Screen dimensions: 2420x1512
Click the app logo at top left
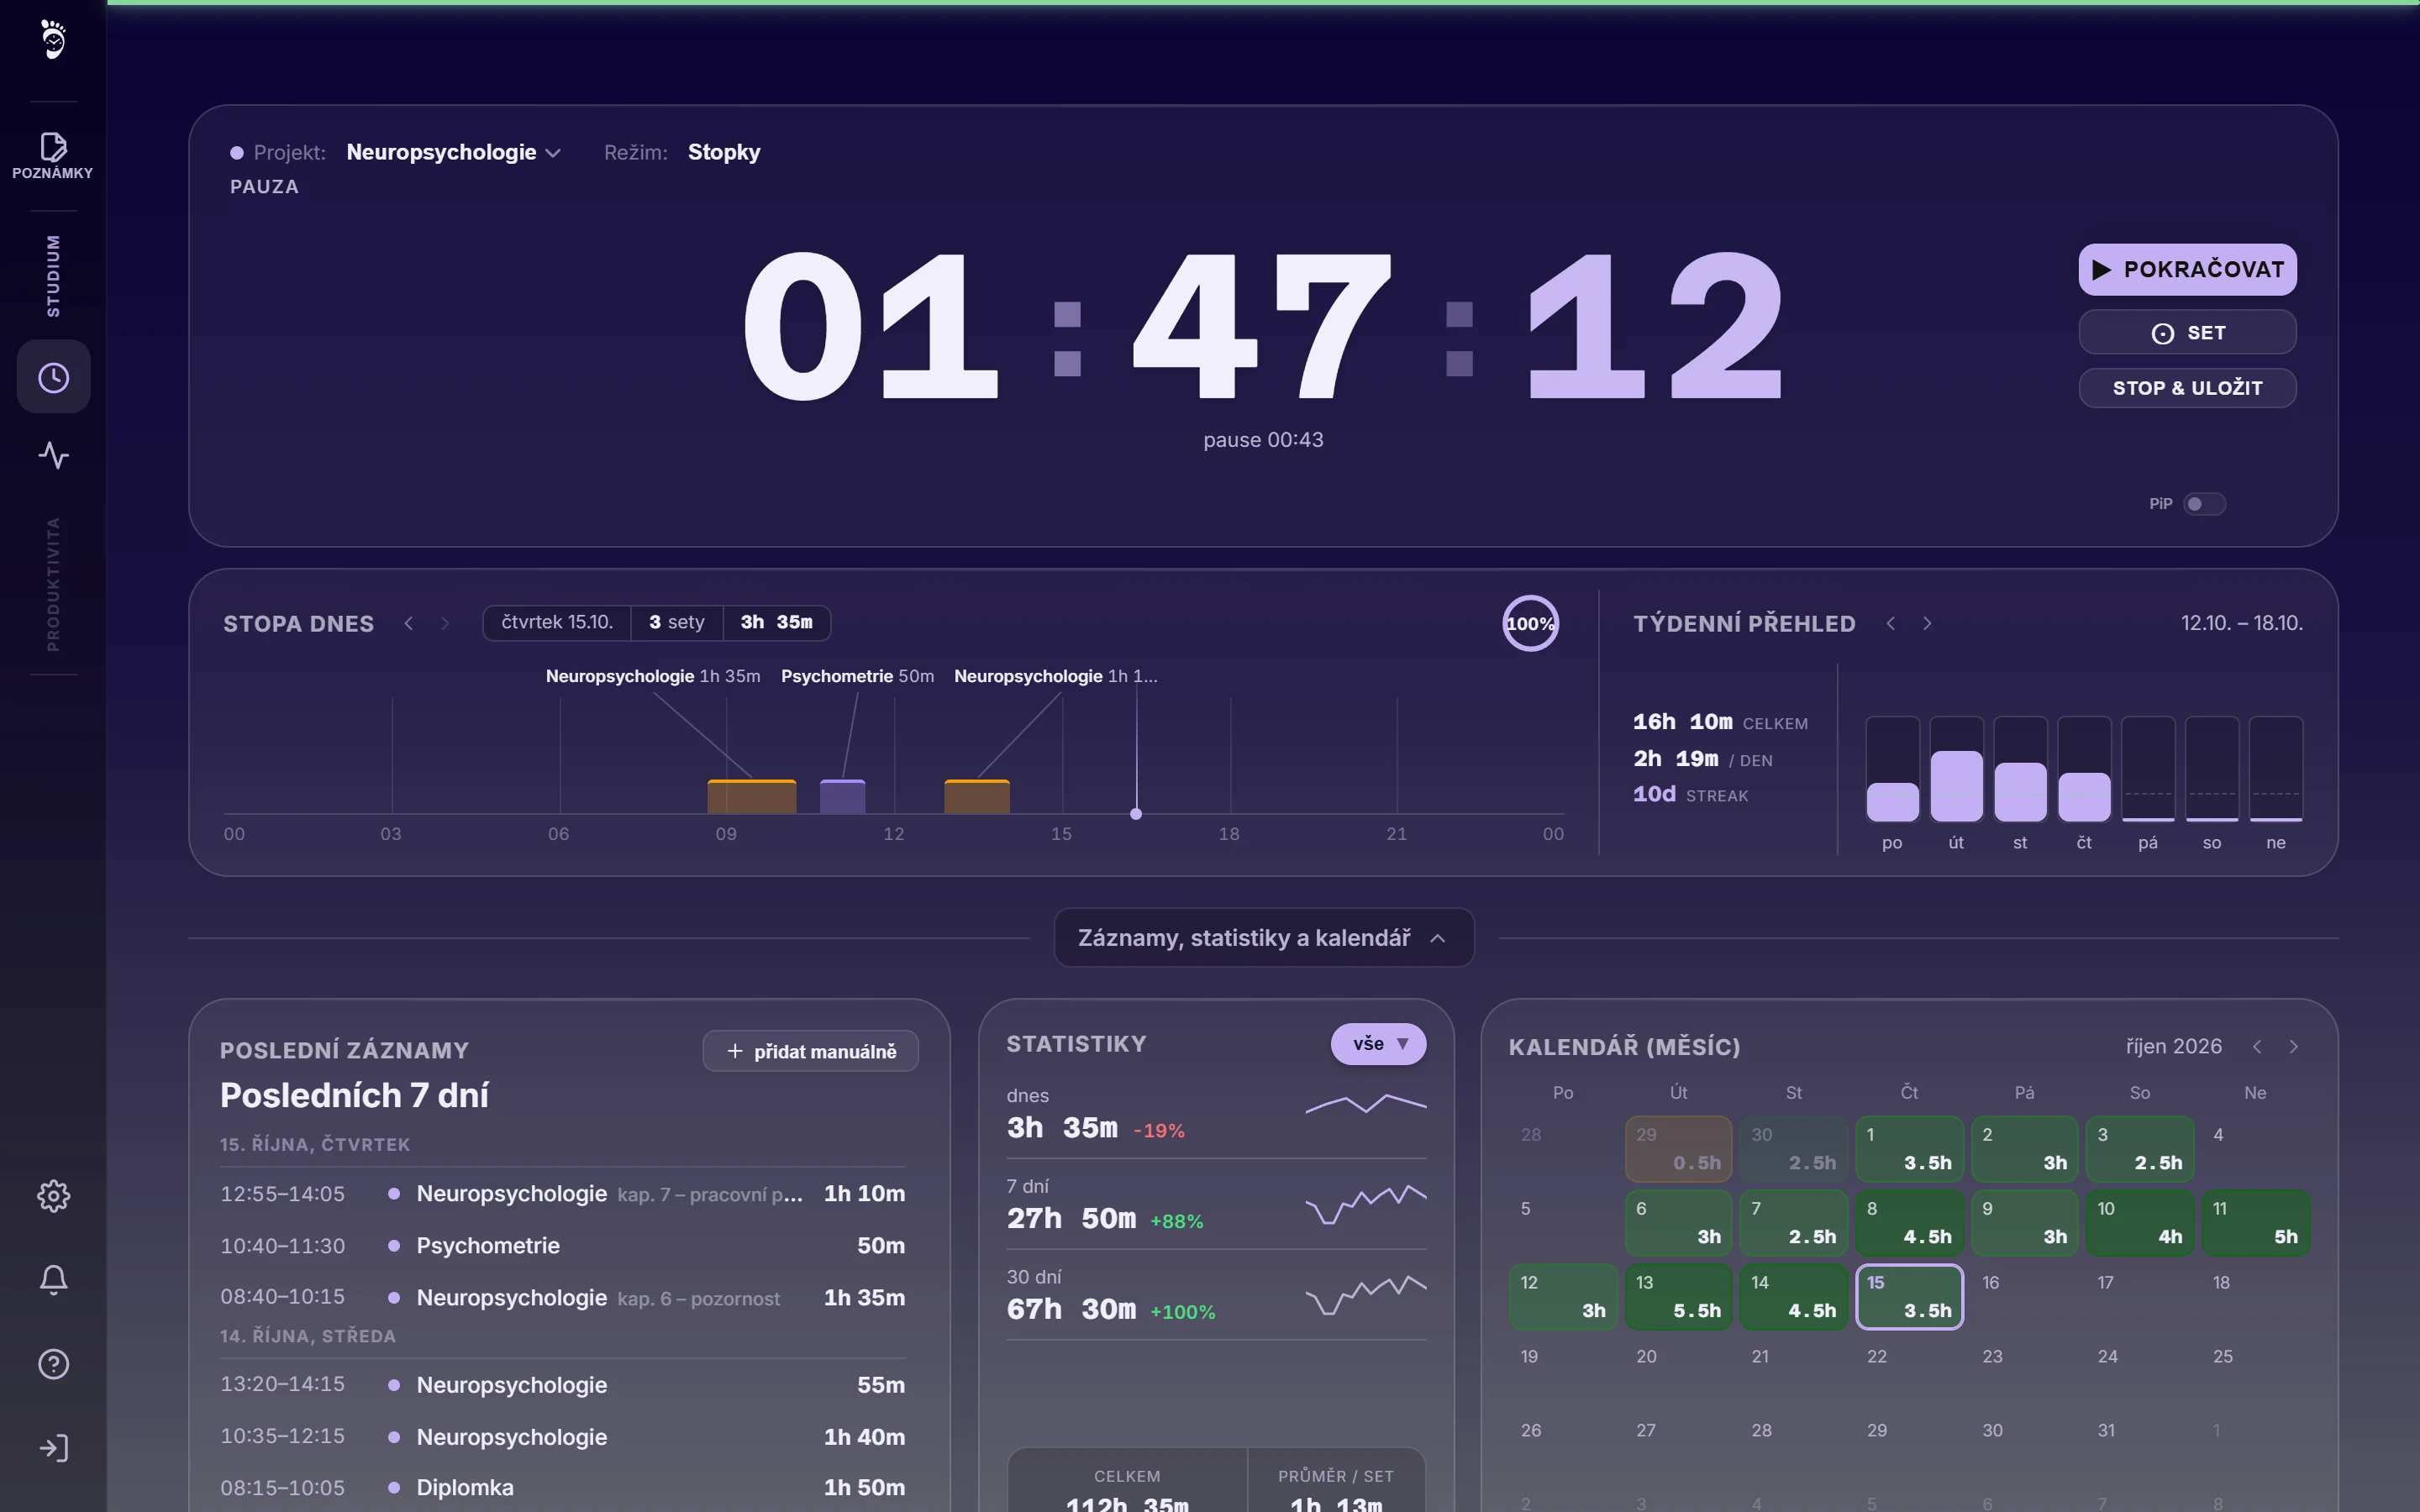pos(53,40)
